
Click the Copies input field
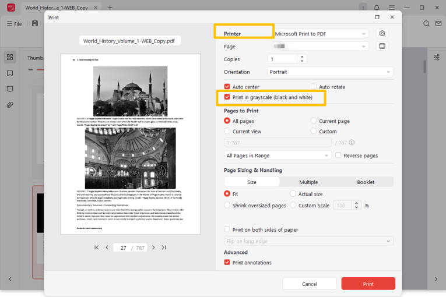pos(282,59)
